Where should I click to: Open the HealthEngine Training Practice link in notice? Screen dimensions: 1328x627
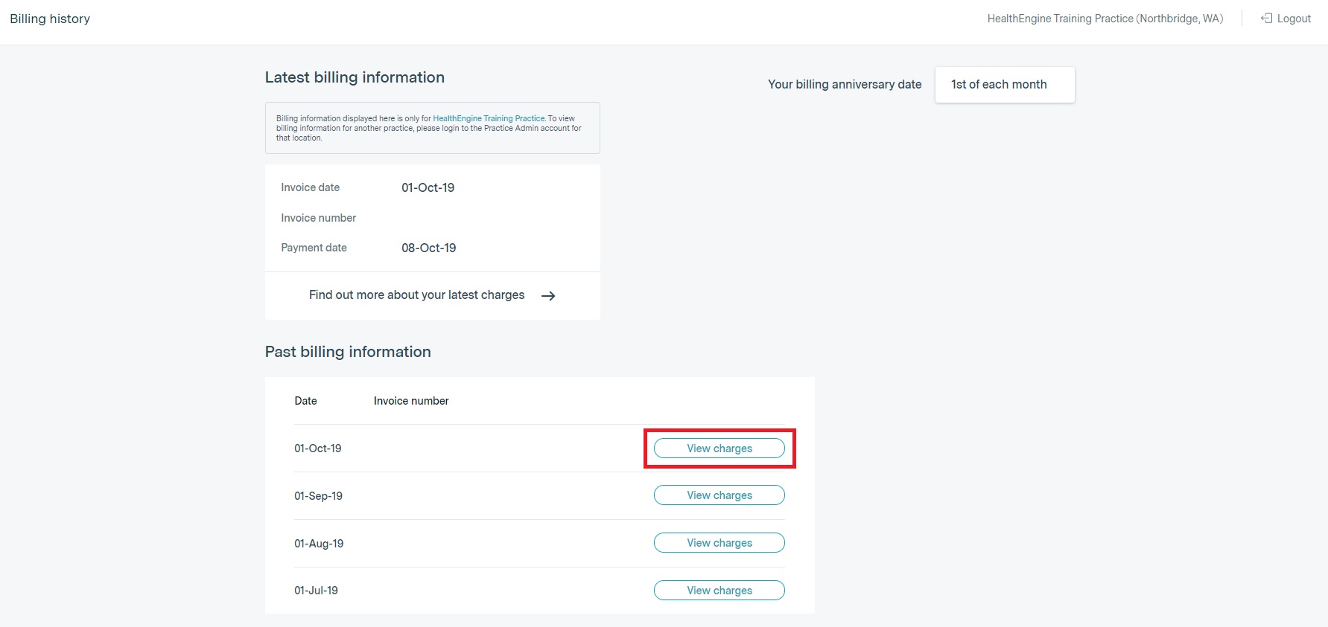tap(489, 118)
